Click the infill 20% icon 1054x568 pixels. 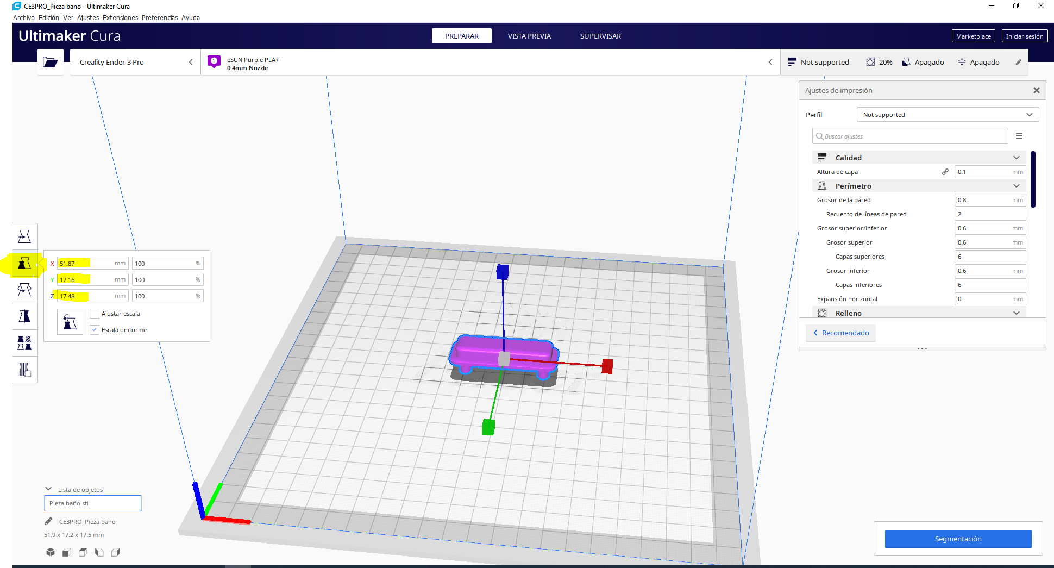click(x=870, y=62)
